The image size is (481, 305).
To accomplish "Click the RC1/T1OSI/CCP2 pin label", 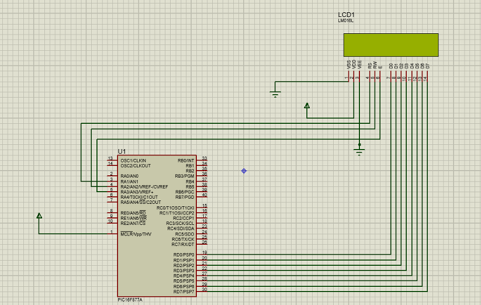I will coord(177,213).
